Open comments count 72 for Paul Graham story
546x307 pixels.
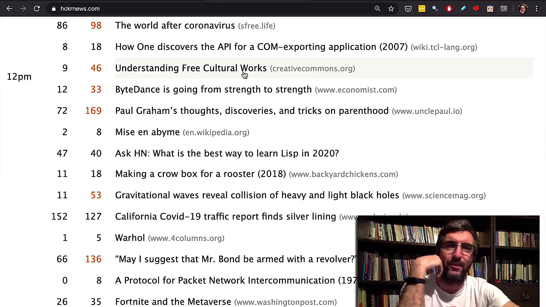click(62, 111)
